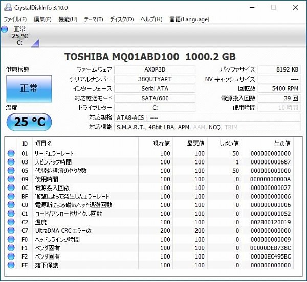Viewport: 307px width, 282px height.
Task: Click raw value 000000000052
Action: pyautogui.click(x=270, y=214)
